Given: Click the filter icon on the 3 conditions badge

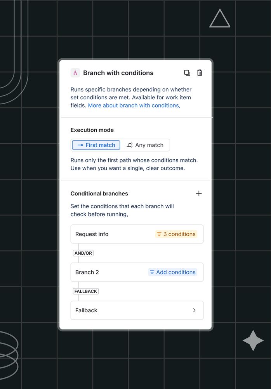Looking at the screenshot, I should 159,234.
